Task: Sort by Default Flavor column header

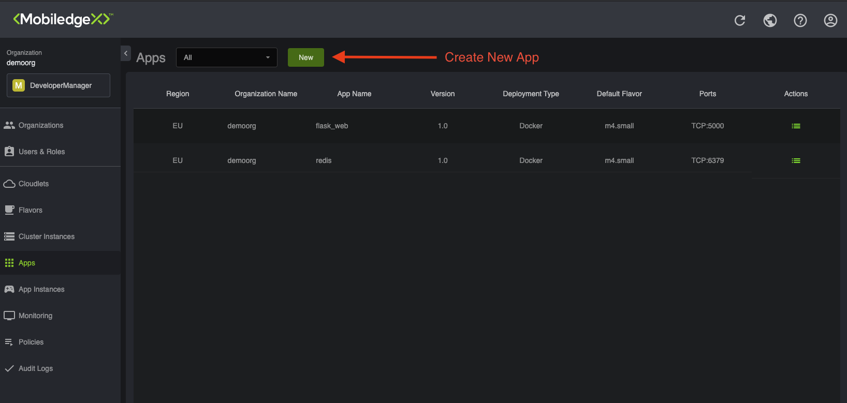Action: (x=619, y=94)
